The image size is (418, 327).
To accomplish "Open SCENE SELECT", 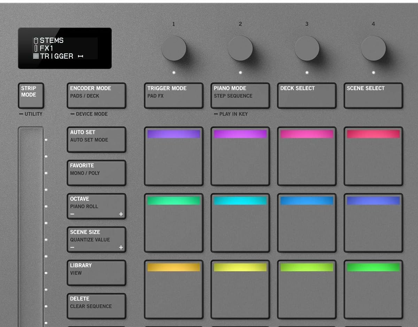I will (373, 96).
